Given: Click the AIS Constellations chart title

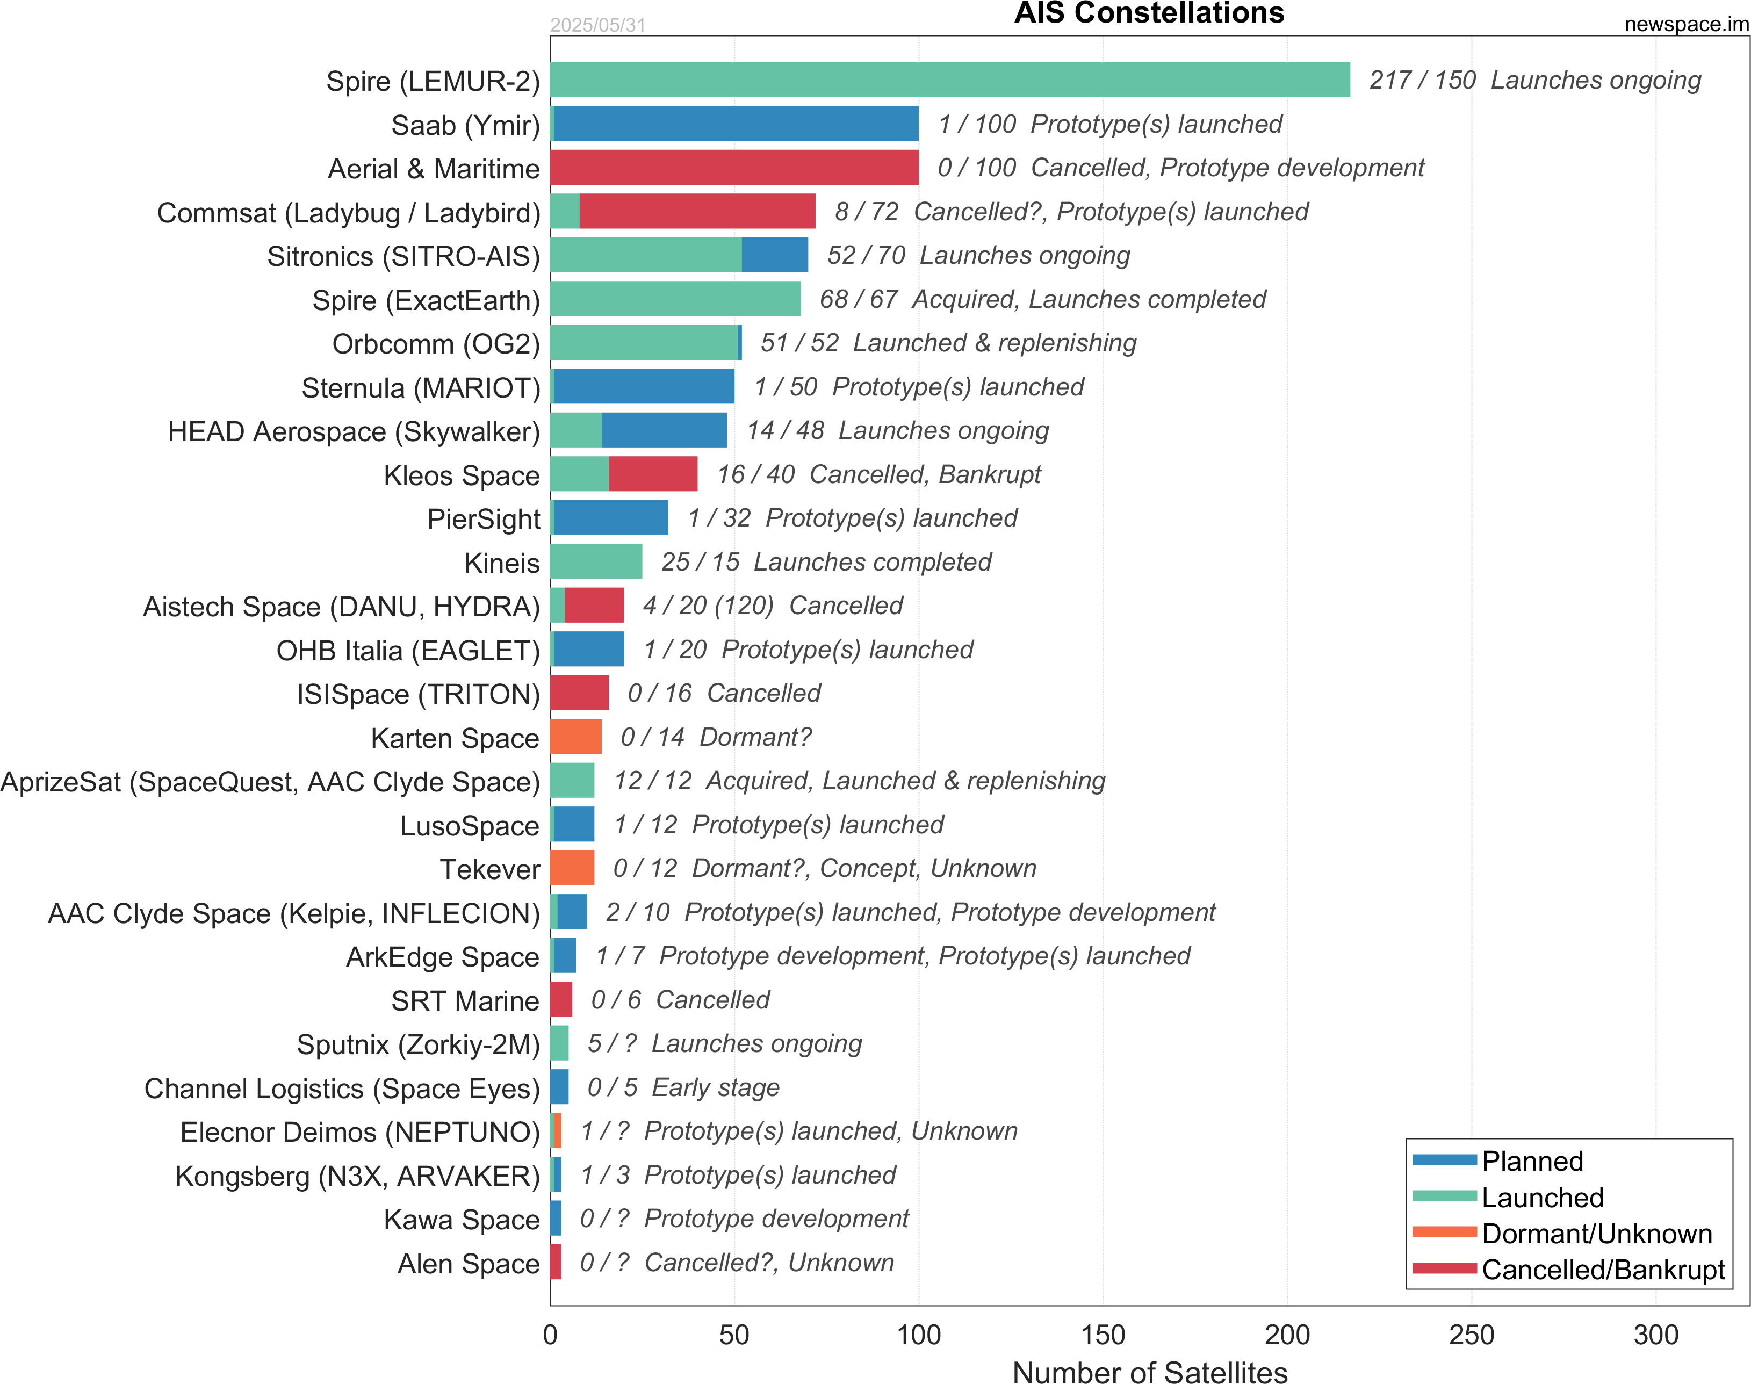Looking at the screenshot, I should pyautogui.click(x=1149, y=13).
